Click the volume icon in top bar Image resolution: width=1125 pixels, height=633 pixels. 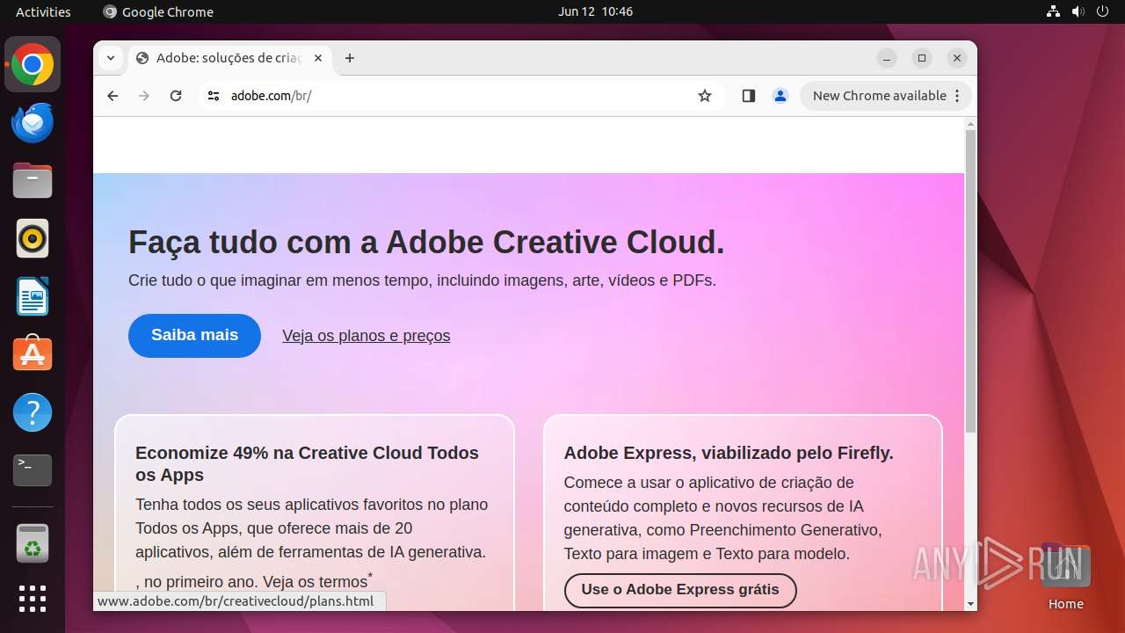[x=1078, y=11]
